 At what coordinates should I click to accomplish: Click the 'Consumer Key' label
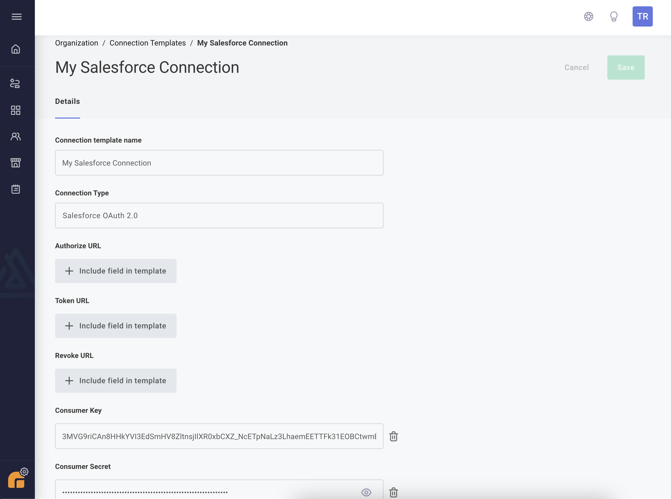tap(78, 410)
